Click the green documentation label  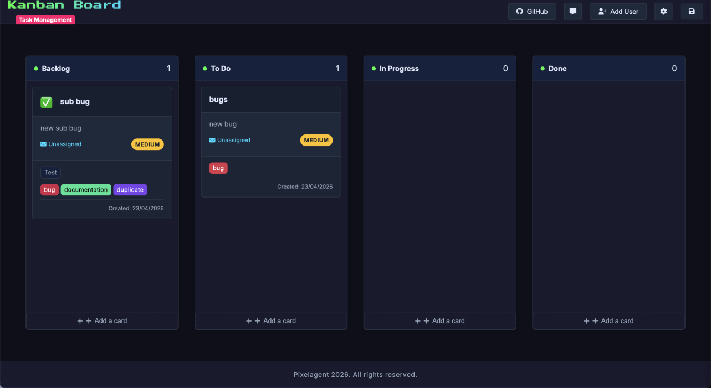point(86,190)
